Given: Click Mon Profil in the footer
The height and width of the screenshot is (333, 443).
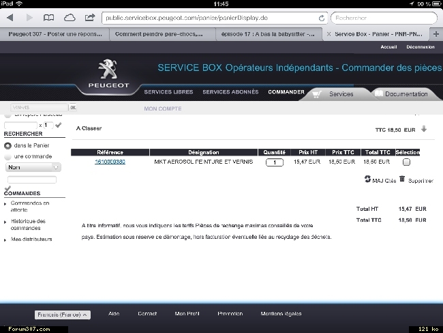Looking at the screenshot, I should click(187, 314).
